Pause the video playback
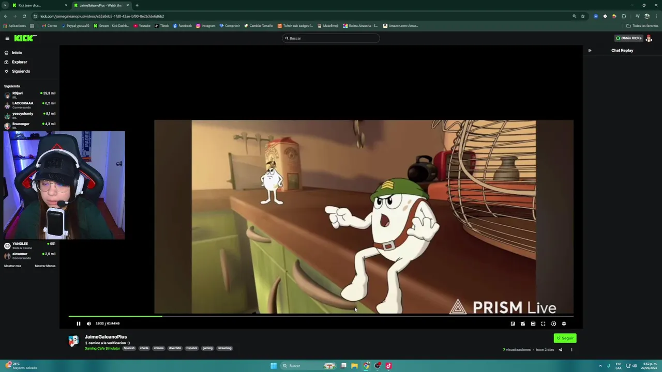This screenshot has height=372, width=662. click(79, 323)
